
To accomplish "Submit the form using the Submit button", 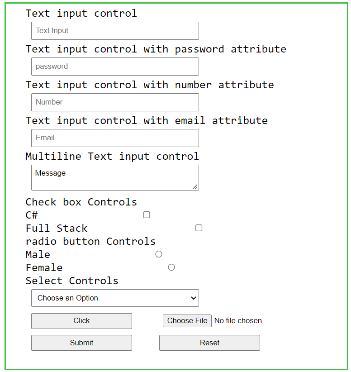I will [81, 343].
